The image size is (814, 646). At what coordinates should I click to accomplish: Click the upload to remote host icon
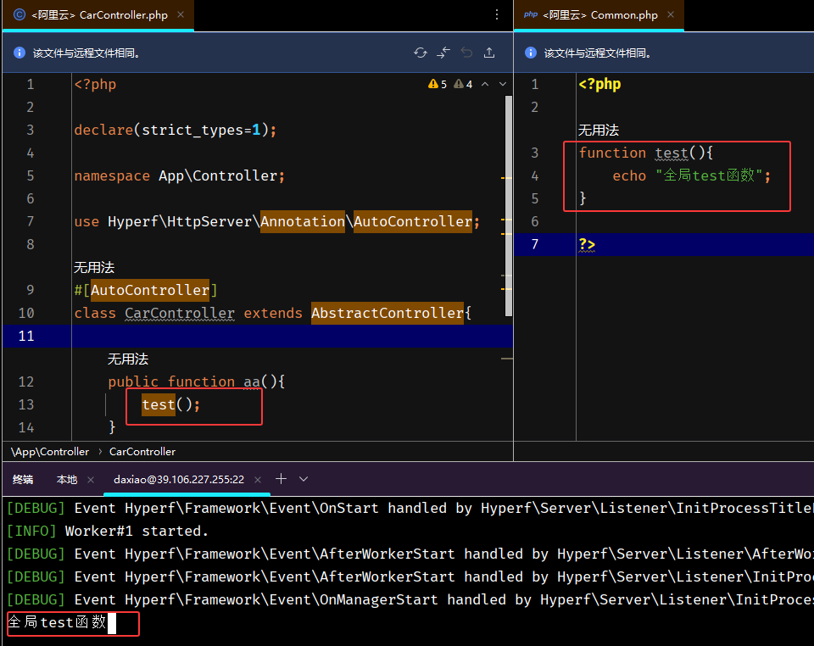point(489,53)
